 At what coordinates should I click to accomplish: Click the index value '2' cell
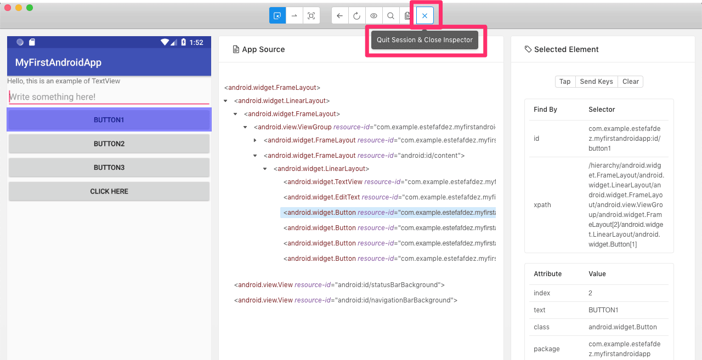click(x=626, y=293)
